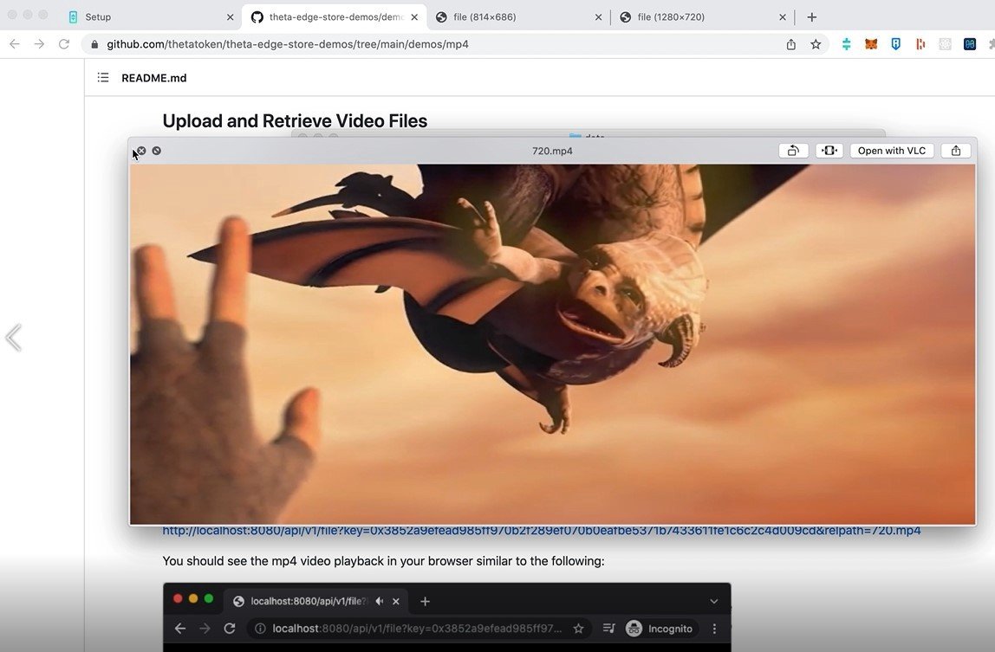Open the localhost:8080 file key link
Screen dimensions: 995x652
(542, 531)
